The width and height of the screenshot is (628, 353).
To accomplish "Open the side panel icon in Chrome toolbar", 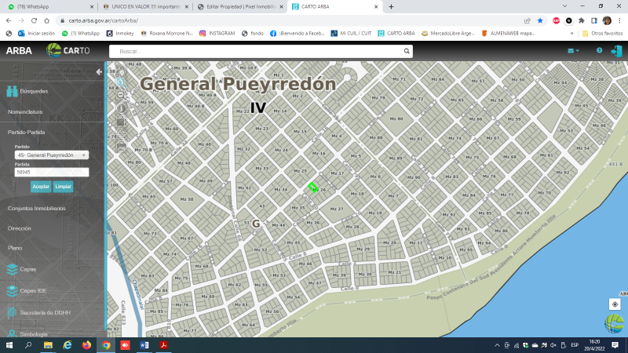I will (594, 20).
